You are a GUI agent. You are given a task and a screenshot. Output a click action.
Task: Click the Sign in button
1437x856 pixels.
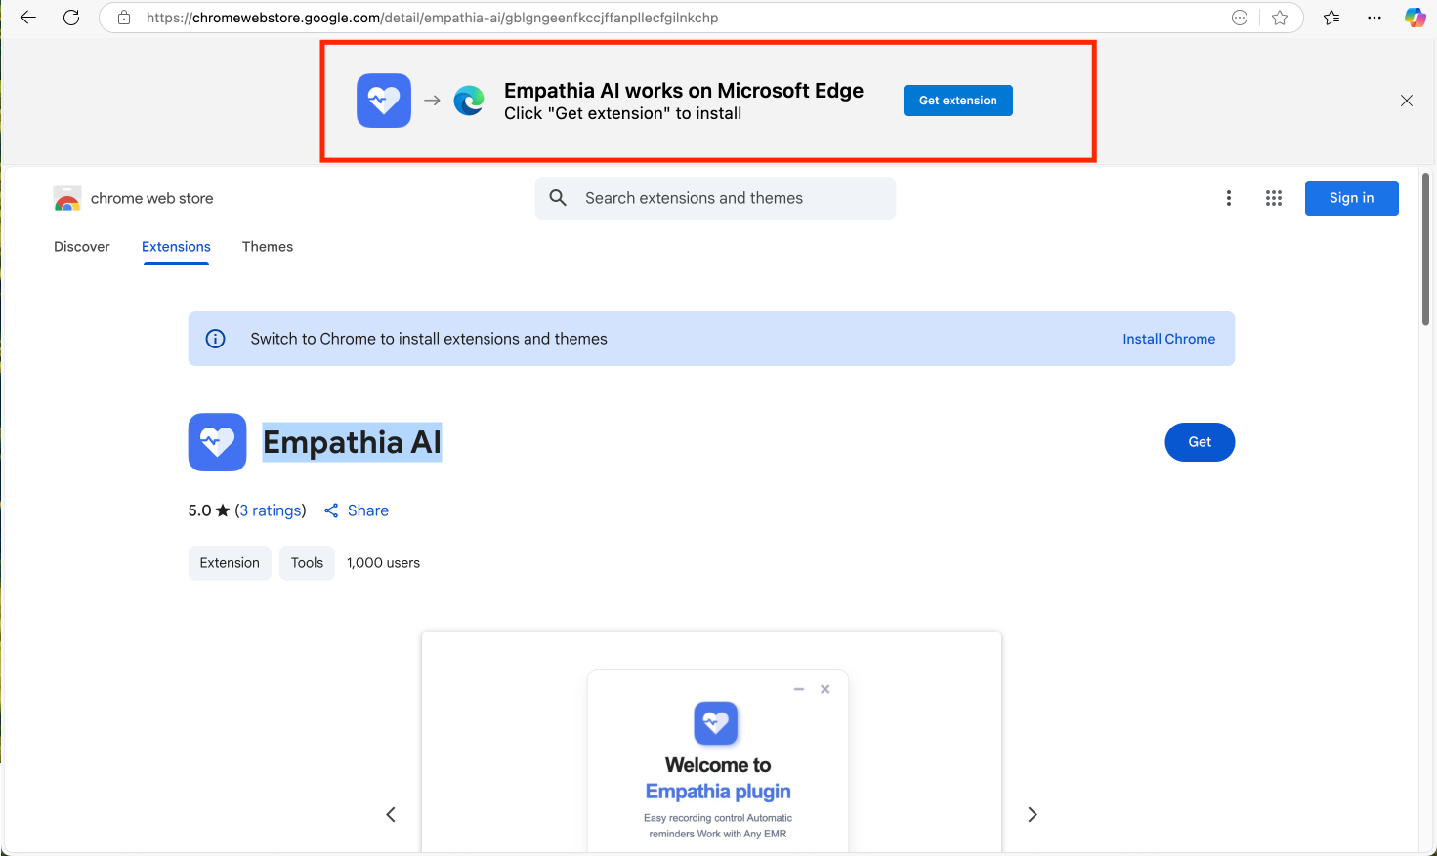coord(1352,198)
